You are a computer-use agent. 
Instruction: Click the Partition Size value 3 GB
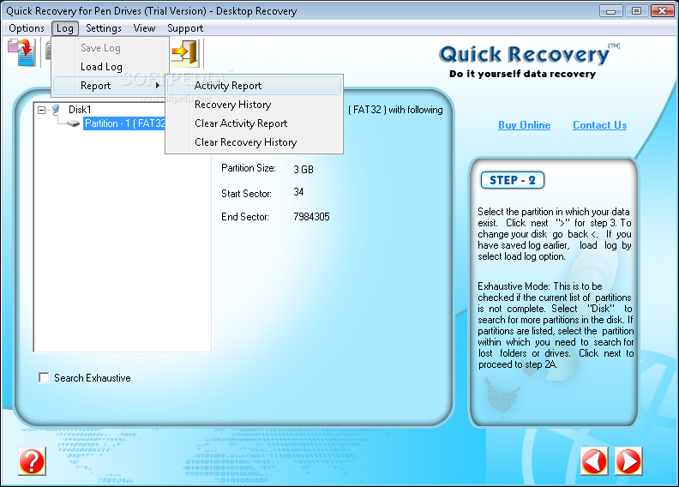coord(303,169)
